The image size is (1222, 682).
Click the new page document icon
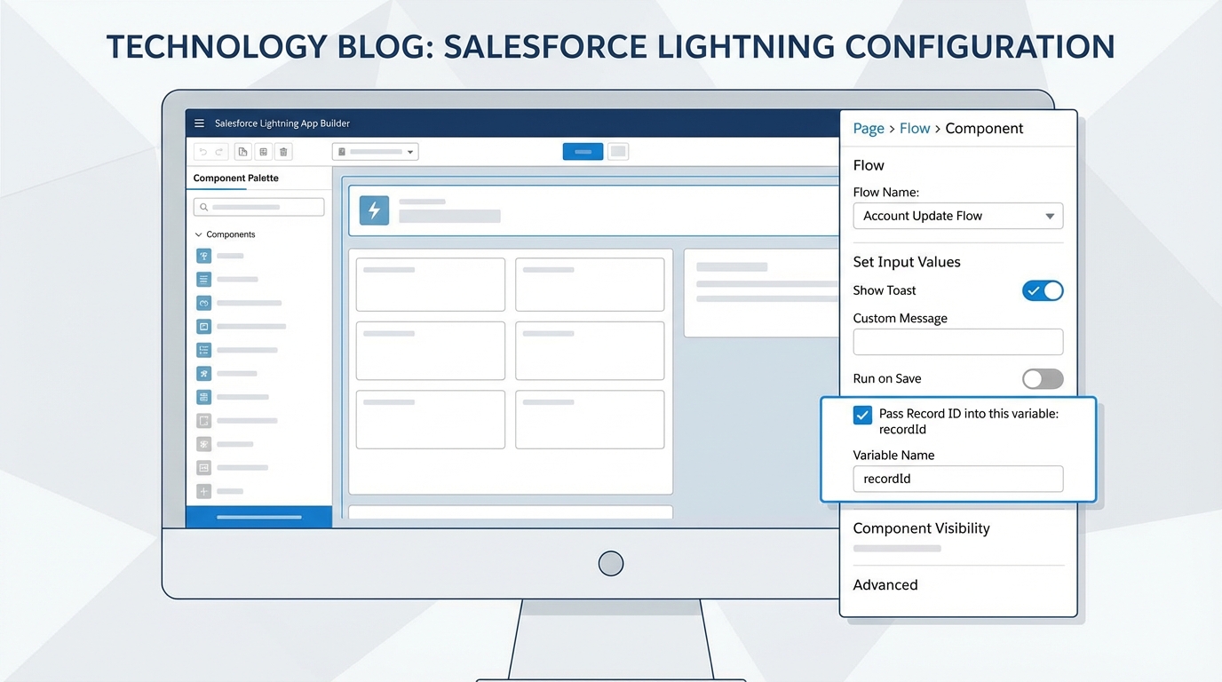(242, 151)
